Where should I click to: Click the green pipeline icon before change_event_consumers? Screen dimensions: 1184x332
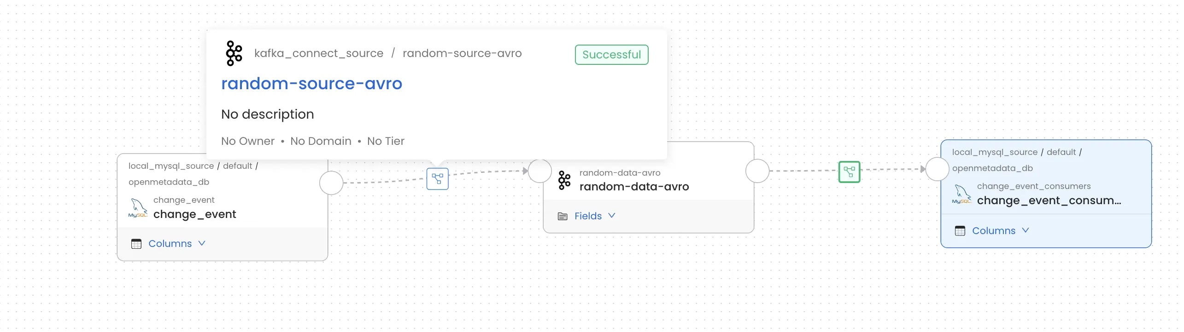pyautogui.click(x=850, y=172)
